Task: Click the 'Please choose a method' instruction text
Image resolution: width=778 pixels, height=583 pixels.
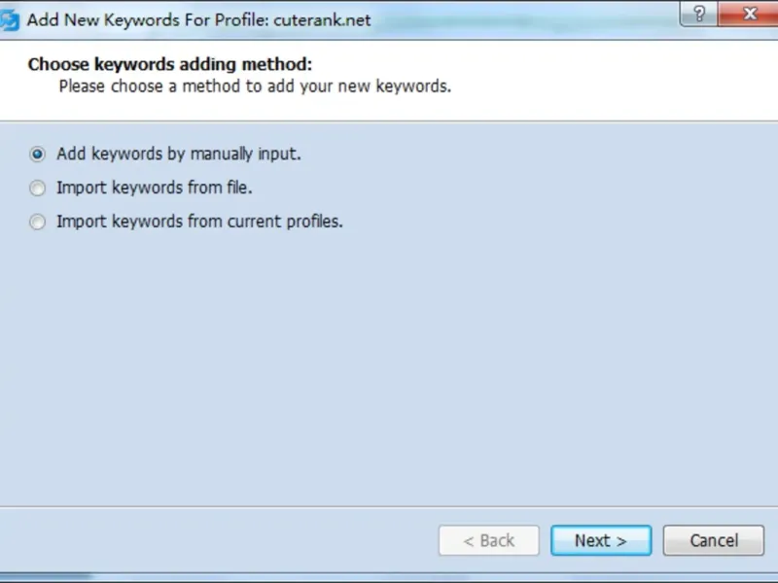Action: click(255, 86)
